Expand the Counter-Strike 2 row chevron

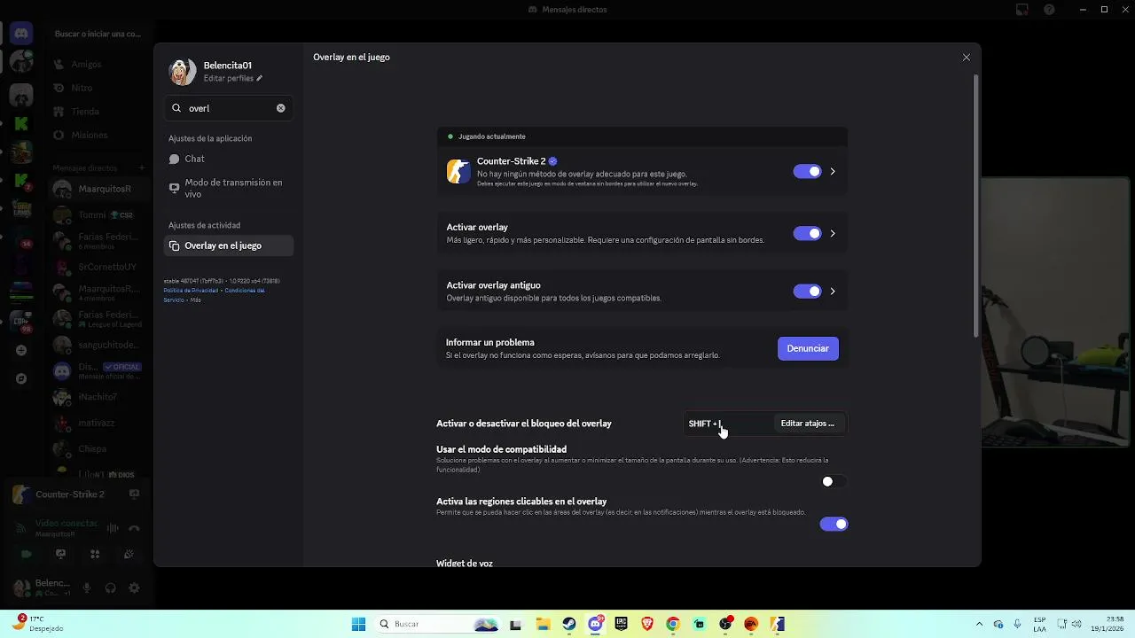pyautogui.click(x=833, y=171)
